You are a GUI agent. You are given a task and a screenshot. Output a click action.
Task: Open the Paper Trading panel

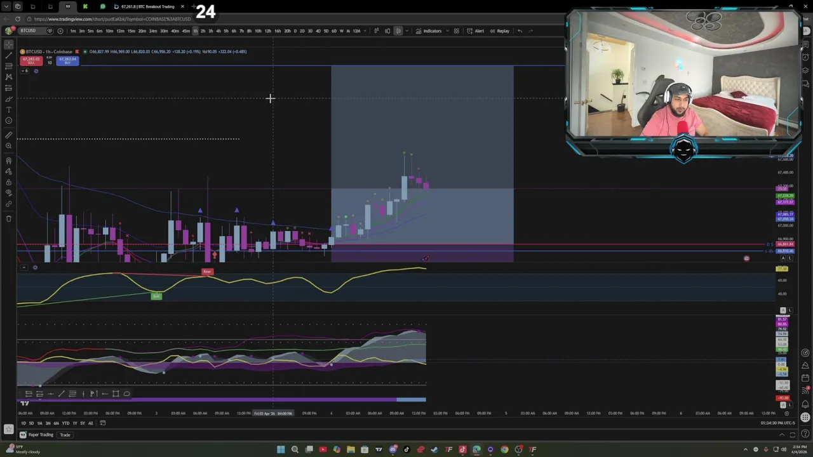pos(36,435)
